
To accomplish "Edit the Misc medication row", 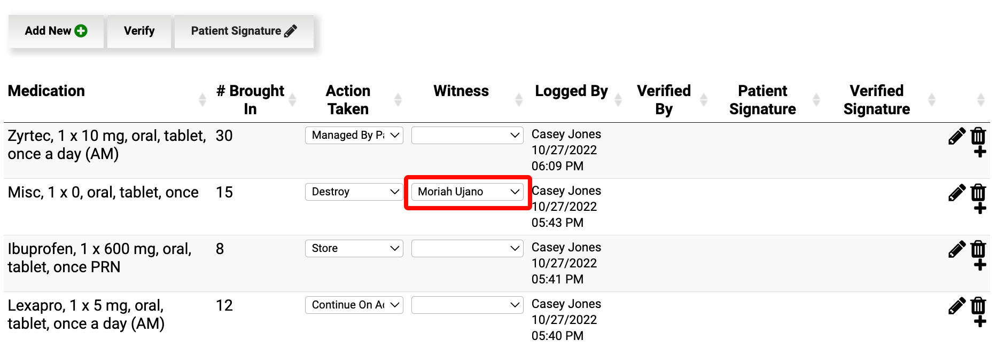I will point(956,193).
